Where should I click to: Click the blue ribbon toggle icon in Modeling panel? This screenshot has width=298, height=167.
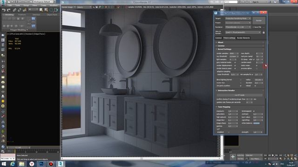pos(33,19)
